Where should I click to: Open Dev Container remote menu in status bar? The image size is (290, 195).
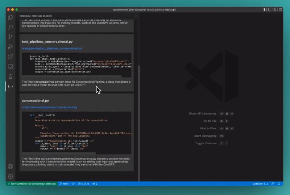(x=31, y=184)
